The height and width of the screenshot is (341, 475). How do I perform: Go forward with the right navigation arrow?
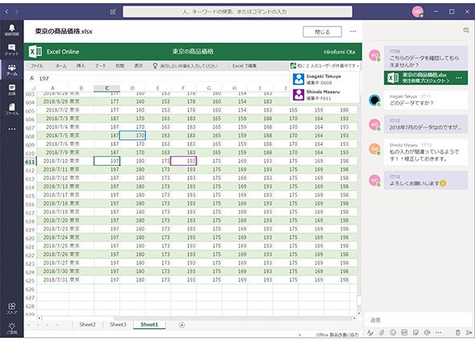(17, 11)
